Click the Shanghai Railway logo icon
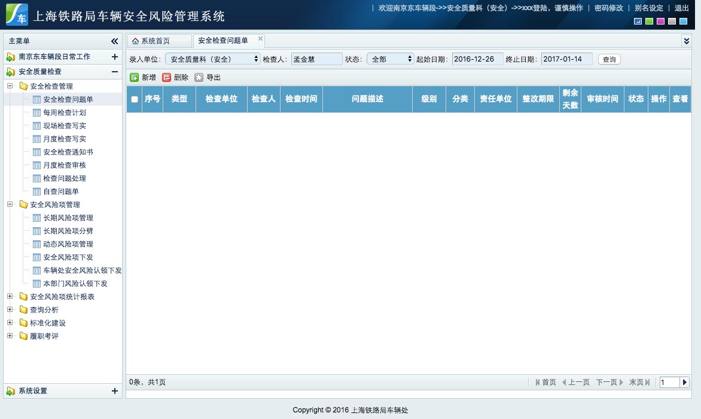Screen dimensions: 701x419 click(x=17, y=15)
